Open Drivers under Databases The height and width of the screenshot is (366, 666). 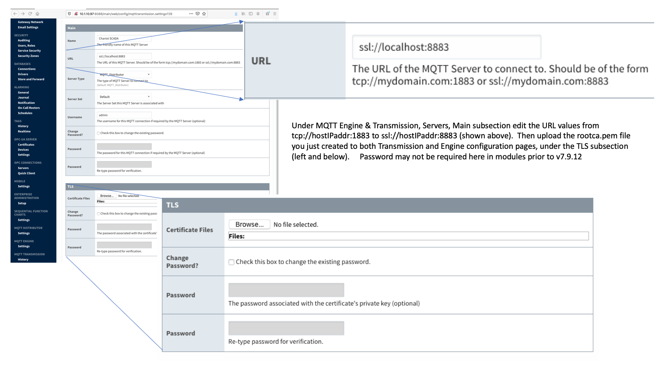point(23,74)
